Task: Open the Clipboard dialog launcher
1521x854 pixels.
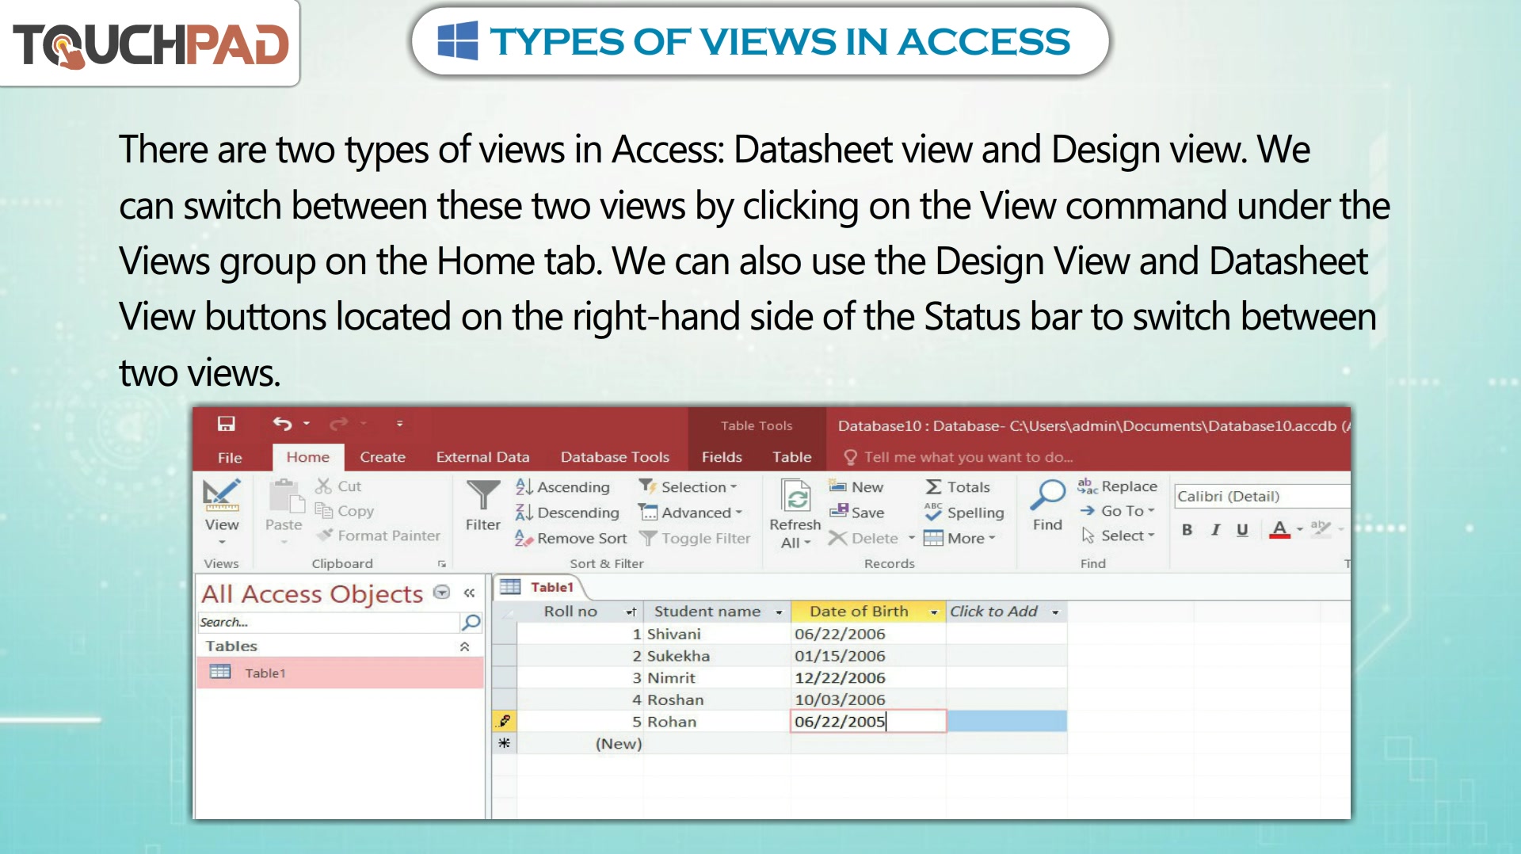Action: coord(442,564)
